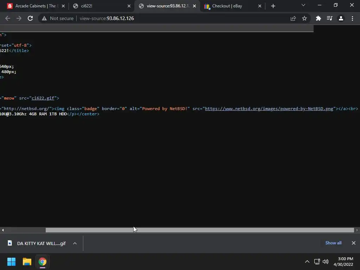The width and height of the screenshot is (360, 270).
Task: View the Not secure site information
Action: click(x=58, y=18)
